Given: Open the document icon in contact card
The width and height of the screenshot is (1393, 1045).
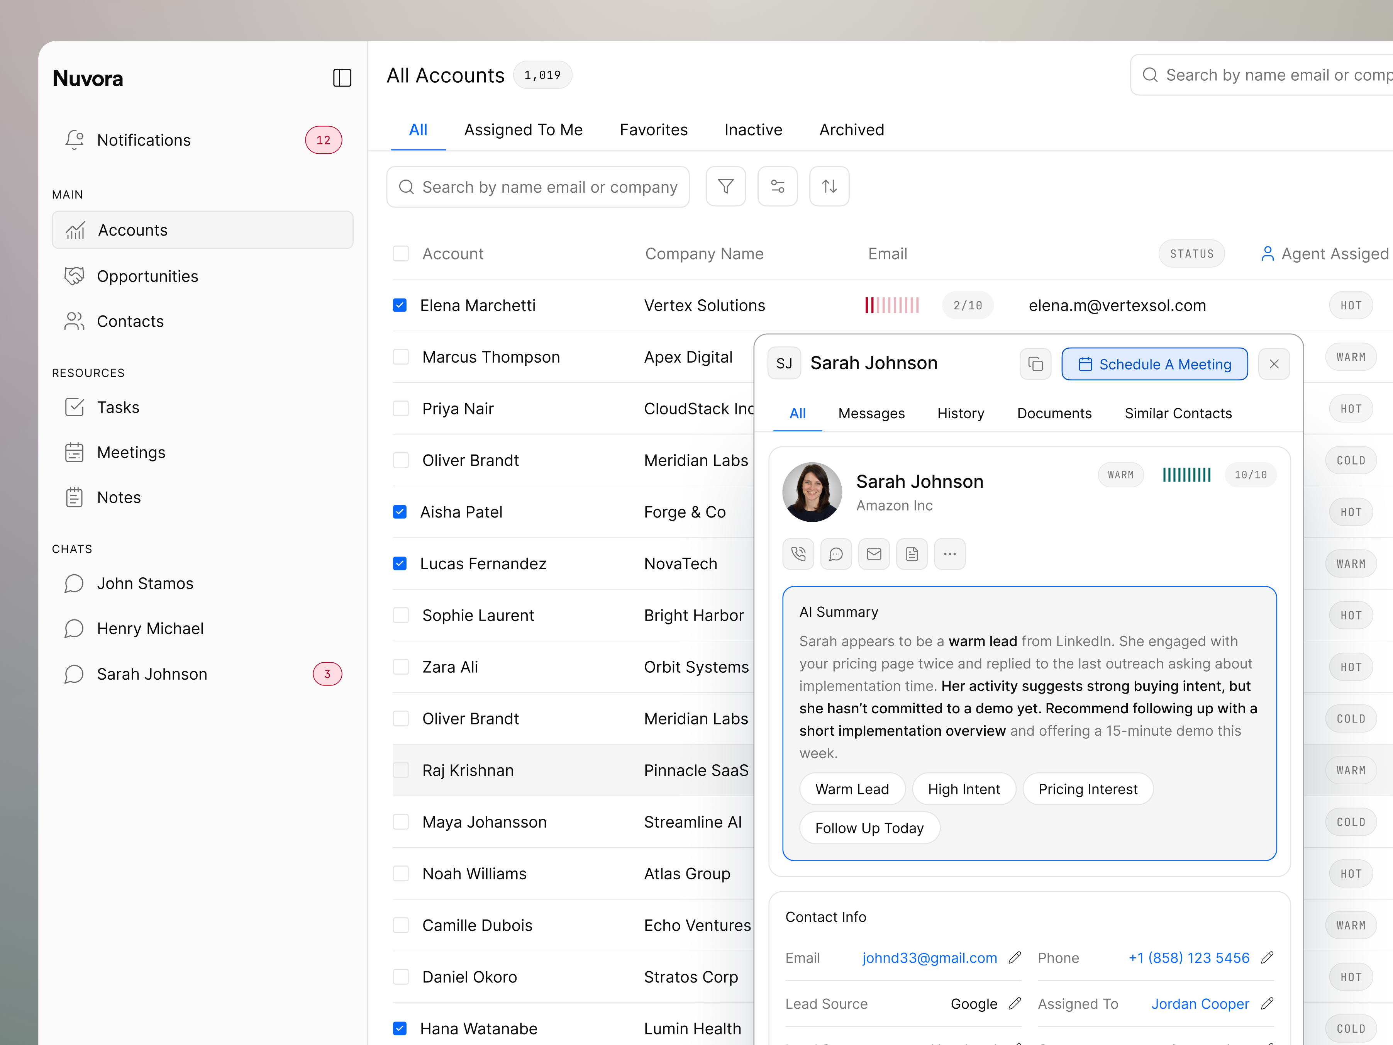Looking at the screenshot, I should click(x=911, y=554).
